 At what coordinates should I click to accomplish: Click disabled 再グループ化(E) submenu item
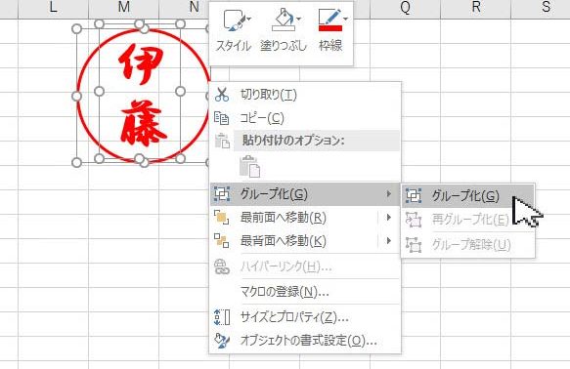coord(468,220)
